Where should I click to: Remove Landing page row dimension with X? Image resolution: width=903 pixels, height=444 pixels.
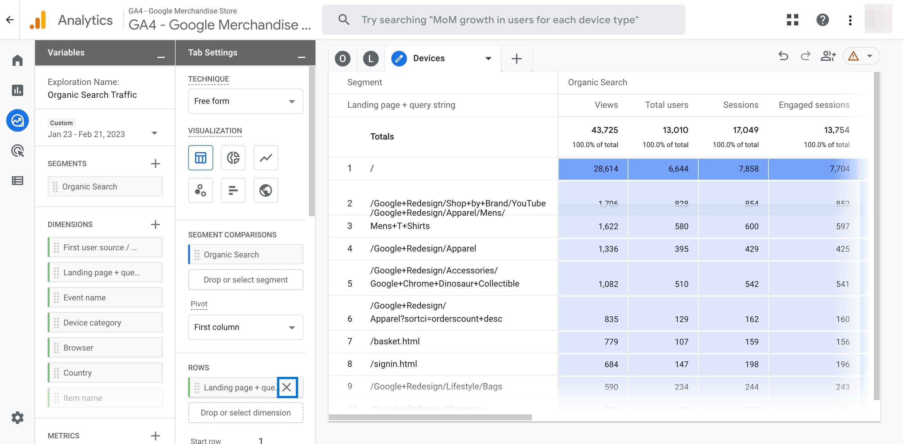point(287,387)
